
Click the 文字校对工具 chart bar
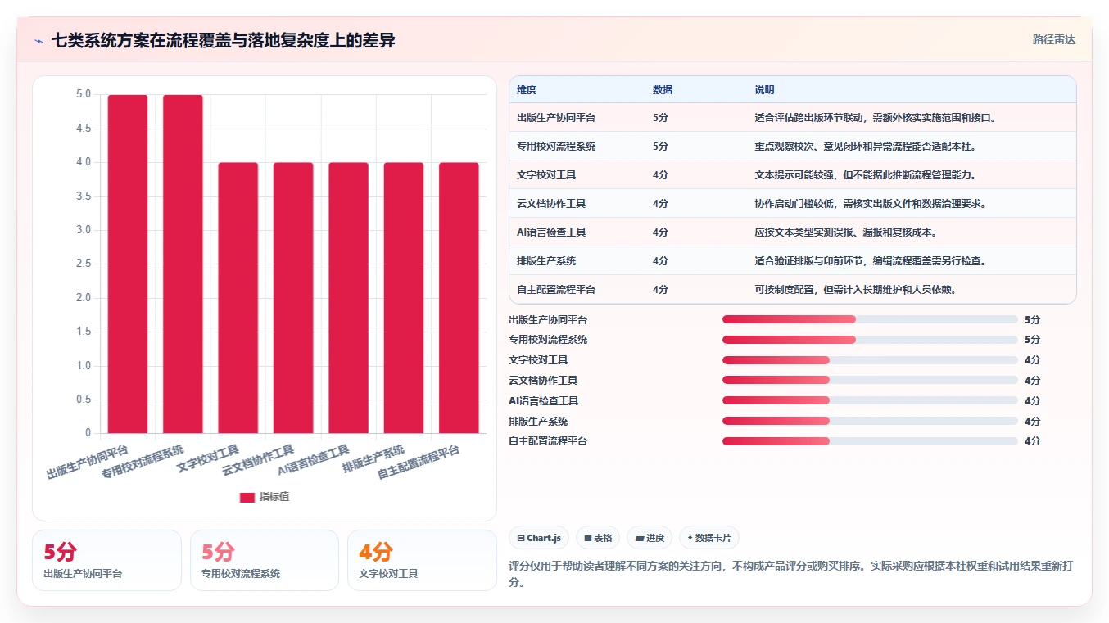pos(238,298)
